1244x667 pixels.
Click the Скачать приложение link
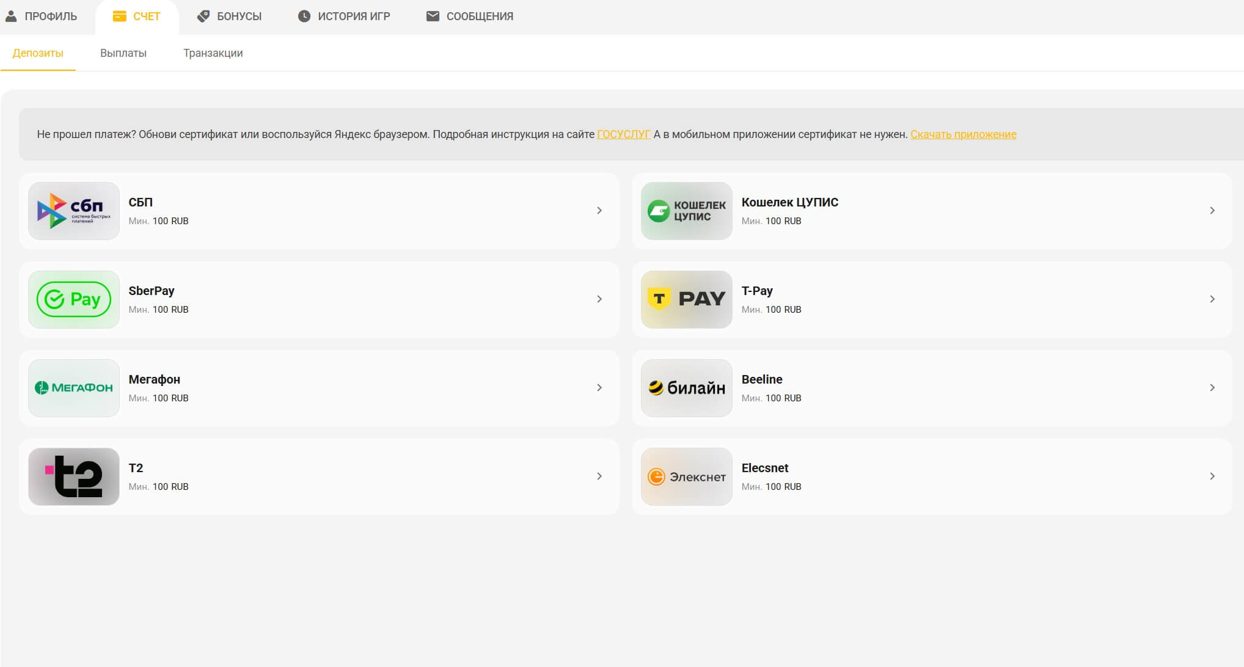pos(963,134)
